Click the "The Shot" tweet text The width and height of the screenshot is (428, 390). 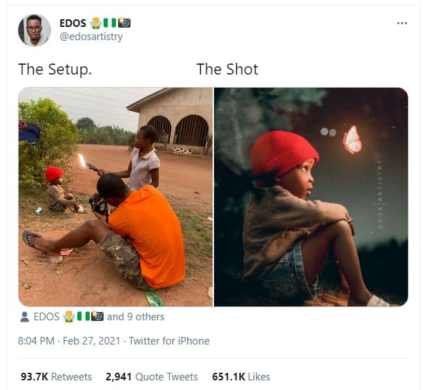(x=227, y=69)
